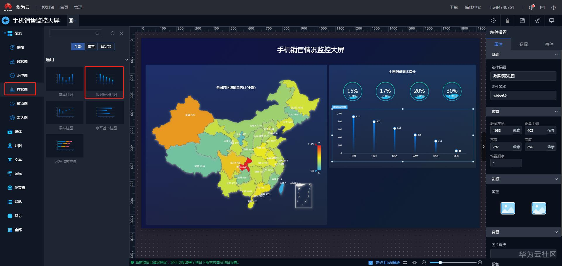Click the search icon in the component search box
The image size is (562, 266).
tap(97, 33)
